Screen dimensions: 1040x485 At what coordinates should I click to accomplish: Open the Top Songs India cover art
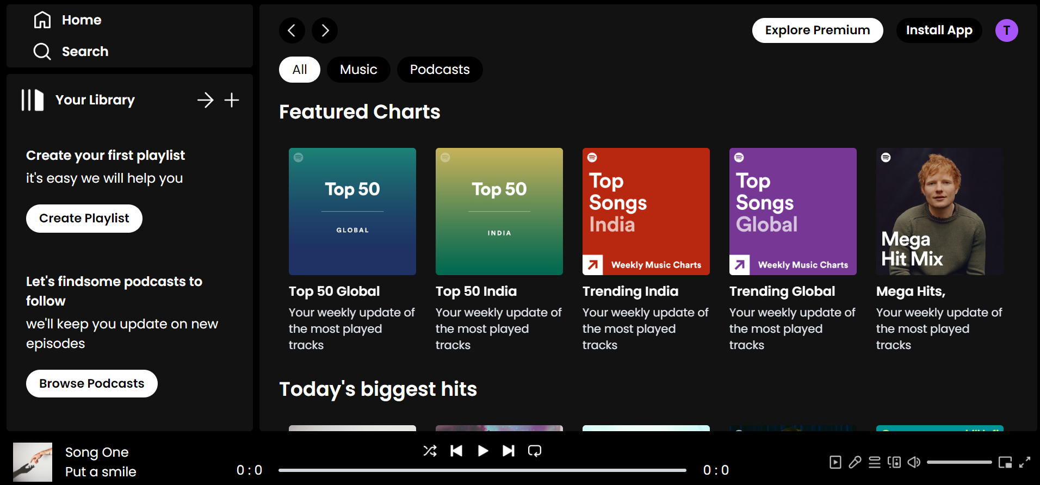[x=646, y=212]
